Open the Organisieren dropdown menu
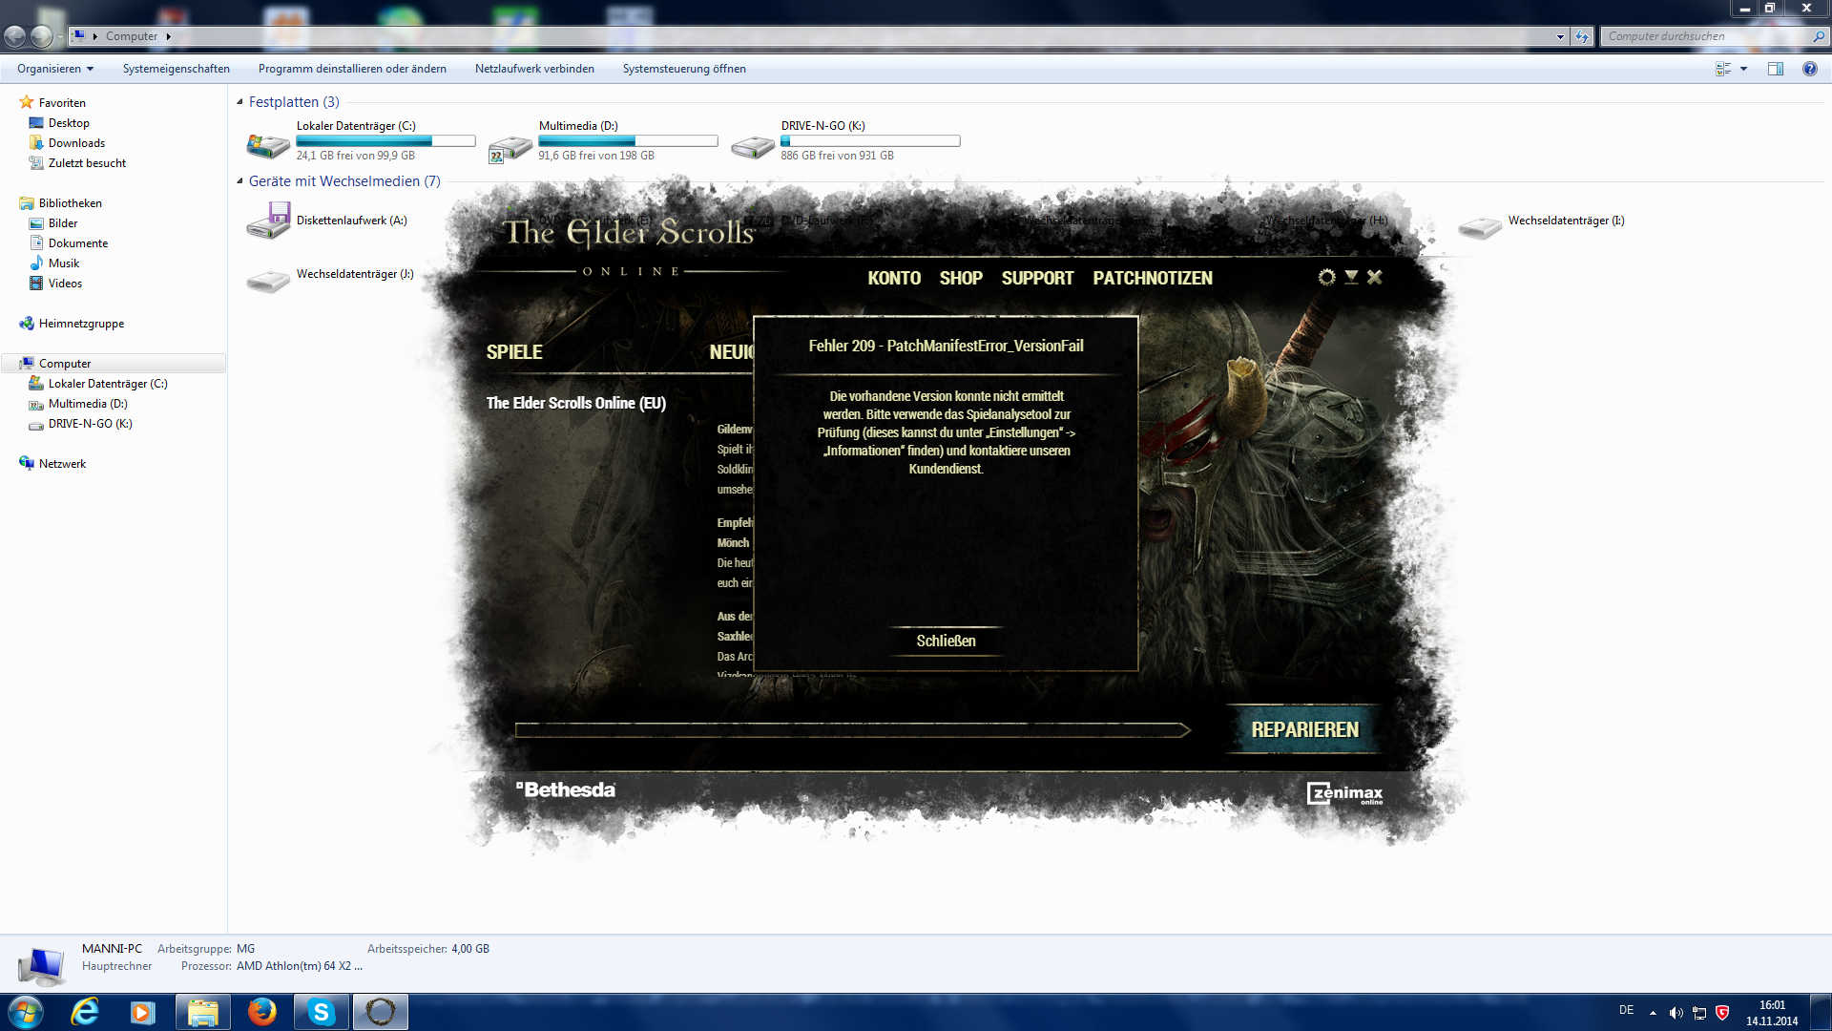The height and width of the screenshot is (1031, 1832). pyautogui.click(x=55, y=69)
